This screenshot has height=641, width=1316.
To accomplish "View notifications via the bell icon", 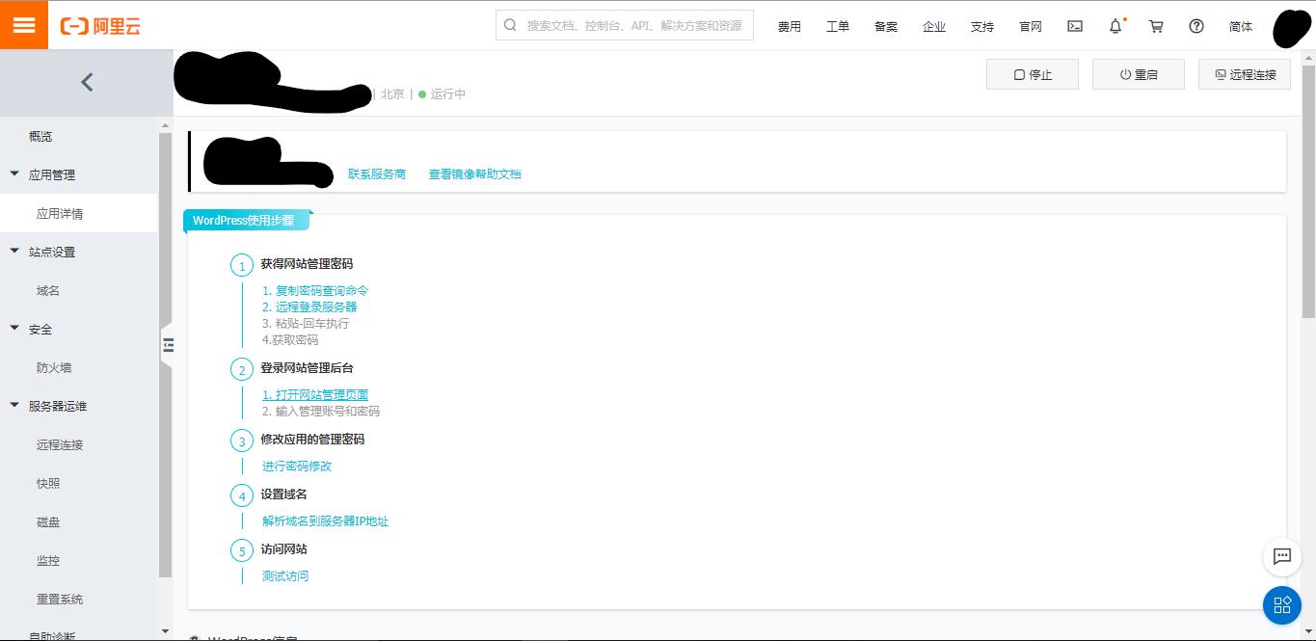I will (x=1115, y=26).
